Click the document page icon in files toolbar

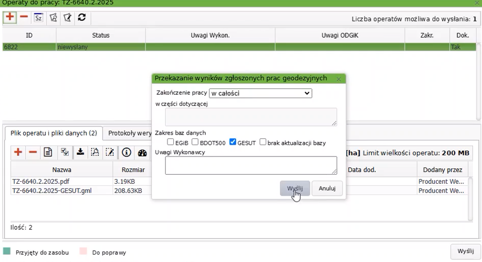point(48,153)
